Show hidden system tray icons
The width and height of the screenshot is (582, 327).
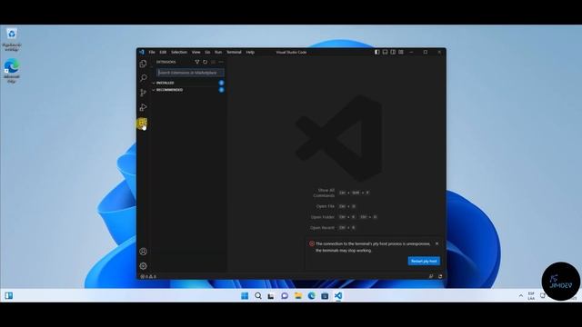tap(521, 296)
